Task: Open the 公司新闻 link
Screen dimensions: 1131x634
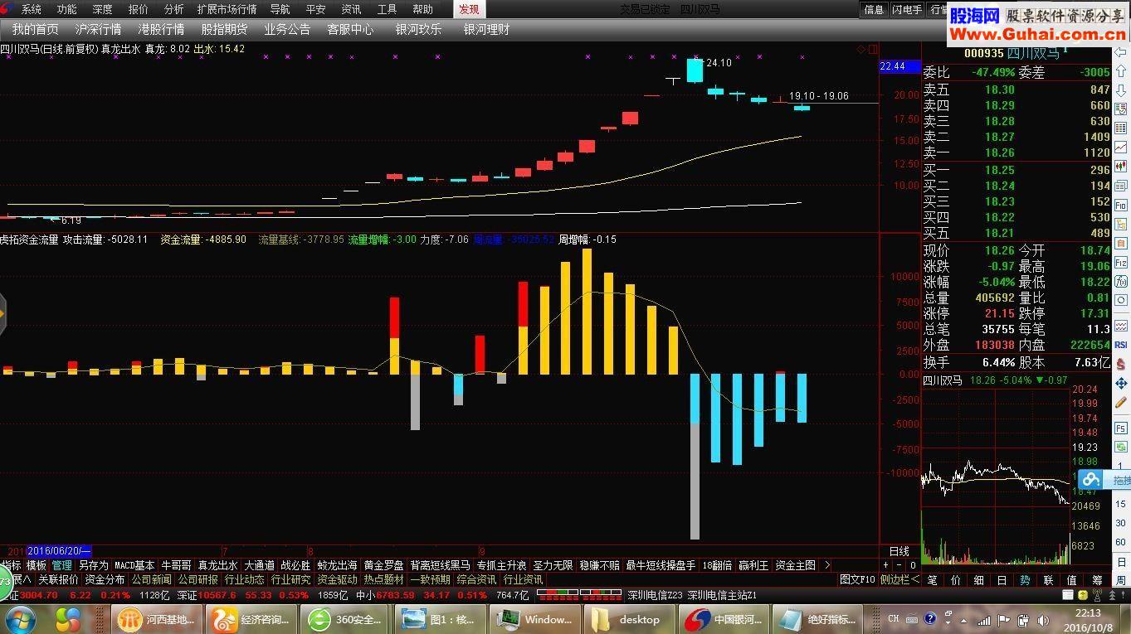Action: pyautogui.click(x=150, y=579)
